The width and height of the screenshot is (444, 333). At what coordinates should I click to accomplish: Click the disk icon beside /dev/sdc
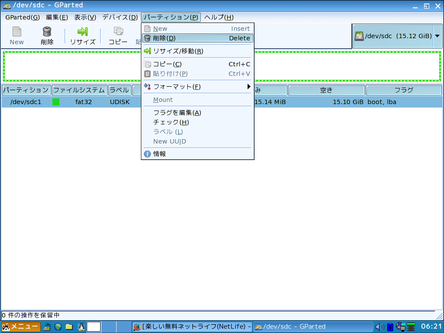click(359, 36)
